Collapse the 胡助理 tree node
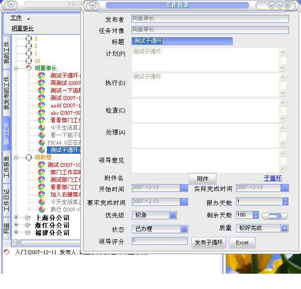Image resolution: width=301 pixels, height=289 pixels. click(16, 158)
